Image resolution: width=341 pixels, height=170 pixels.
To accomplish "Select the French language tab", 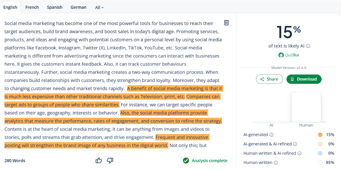I will (32, 7).
